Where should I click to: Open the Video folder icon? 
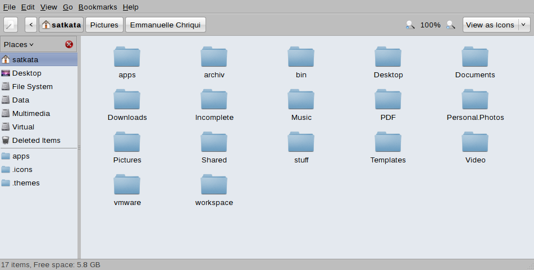point(475,142)
